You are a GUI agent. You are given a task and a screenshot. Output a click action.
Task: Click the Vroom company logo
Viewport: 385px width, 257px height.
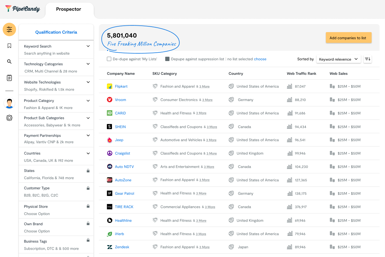click(109, 100)
